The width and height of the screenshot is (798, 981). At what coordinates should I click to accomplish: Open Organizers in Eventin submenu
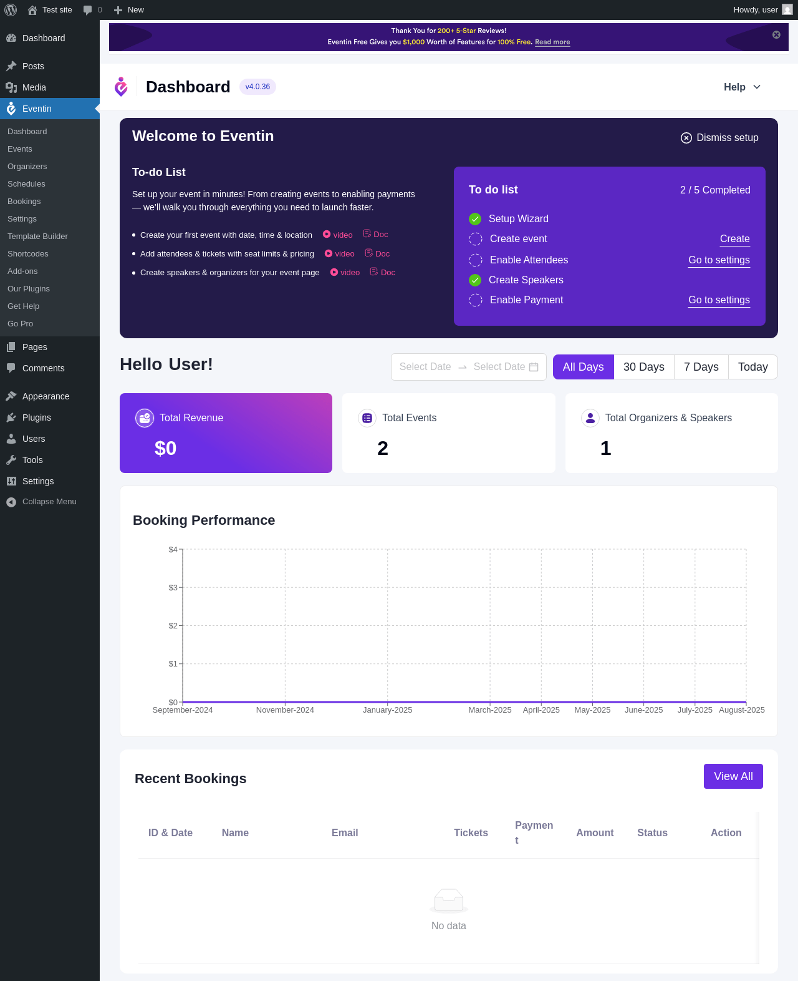[27, 167]
